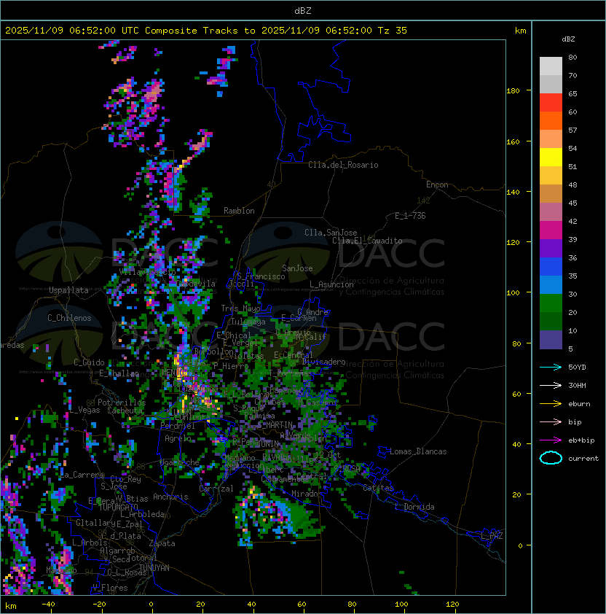Click the 'dBZ' title at top
Viewport: 606px width, 614px height.
303,10
